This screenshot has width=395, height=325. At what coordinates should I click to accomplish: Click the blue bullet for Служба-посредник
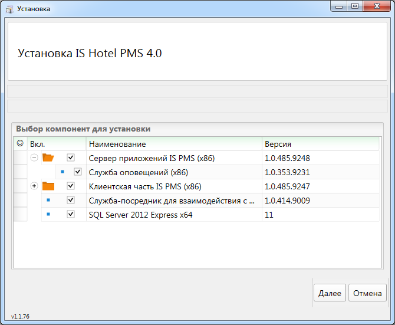[48, 200]
